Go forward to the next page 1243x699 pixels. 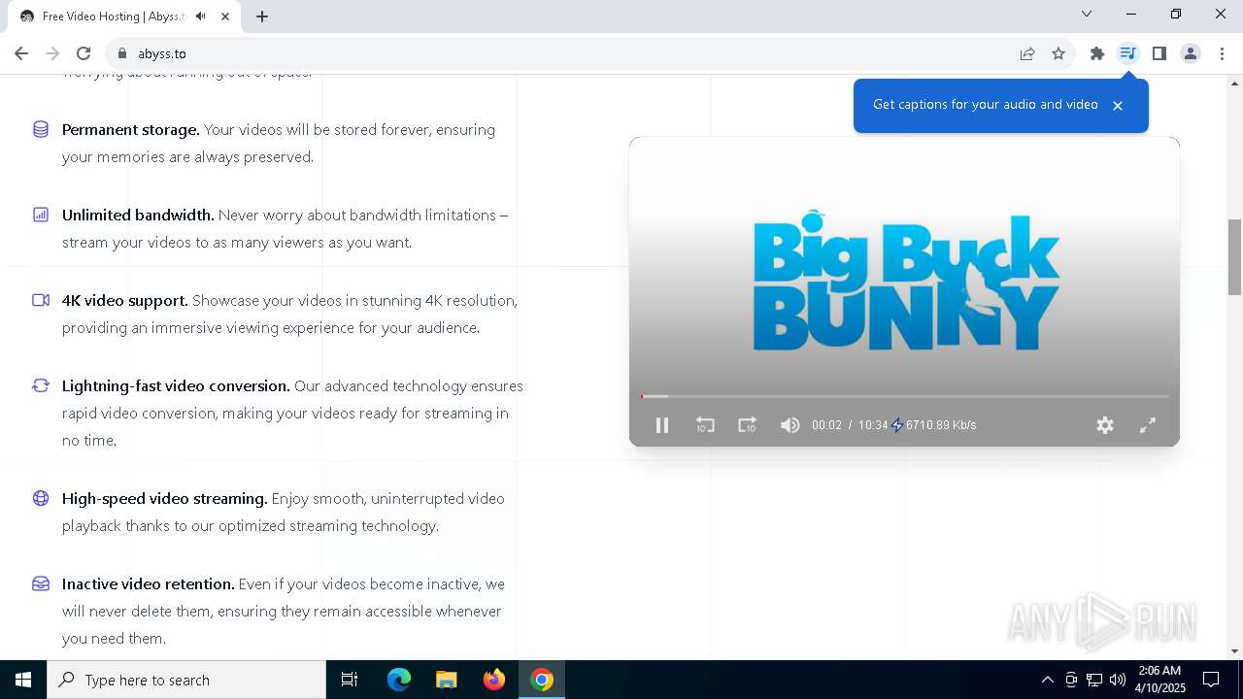pos(52,53)
